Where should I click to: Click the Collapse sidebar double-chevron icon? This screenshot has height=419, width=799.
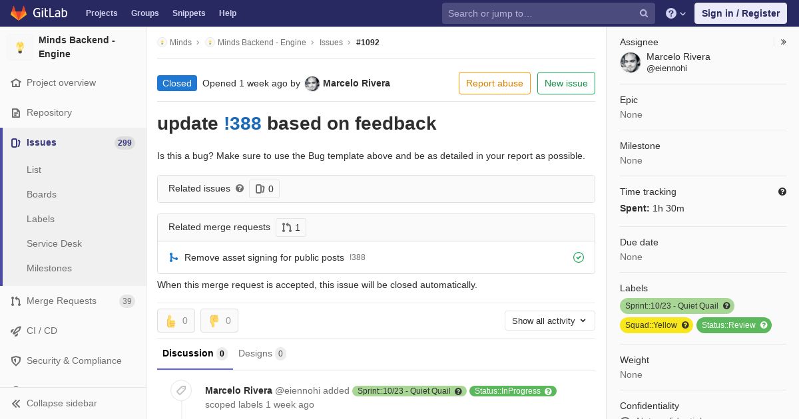(x=16, y=404)
